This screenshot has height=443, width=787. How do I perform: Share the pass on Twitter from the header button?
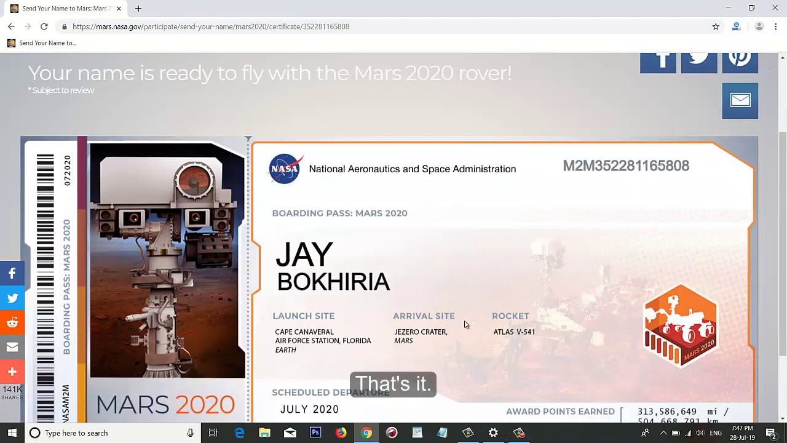click(x=699, y=63)
